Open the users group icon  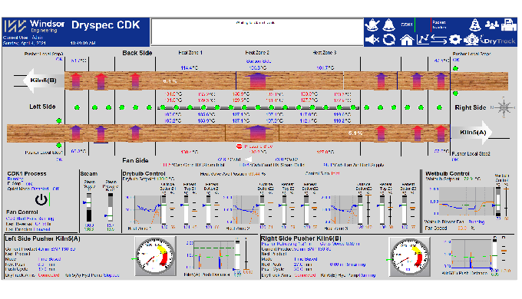click(x=492, y=25)
